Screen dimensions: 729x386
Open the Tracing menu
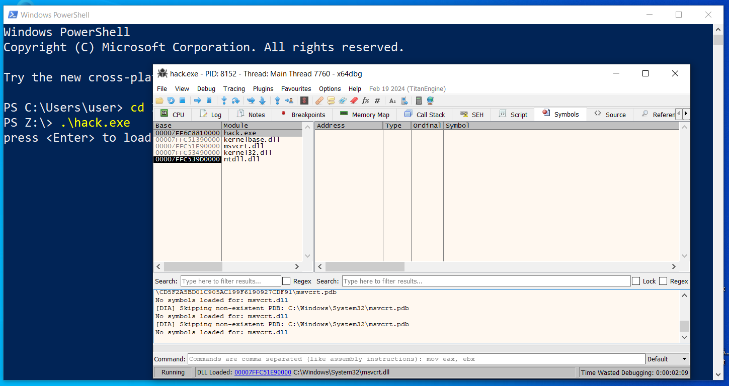pyautogui.click(x=234, y=88)
